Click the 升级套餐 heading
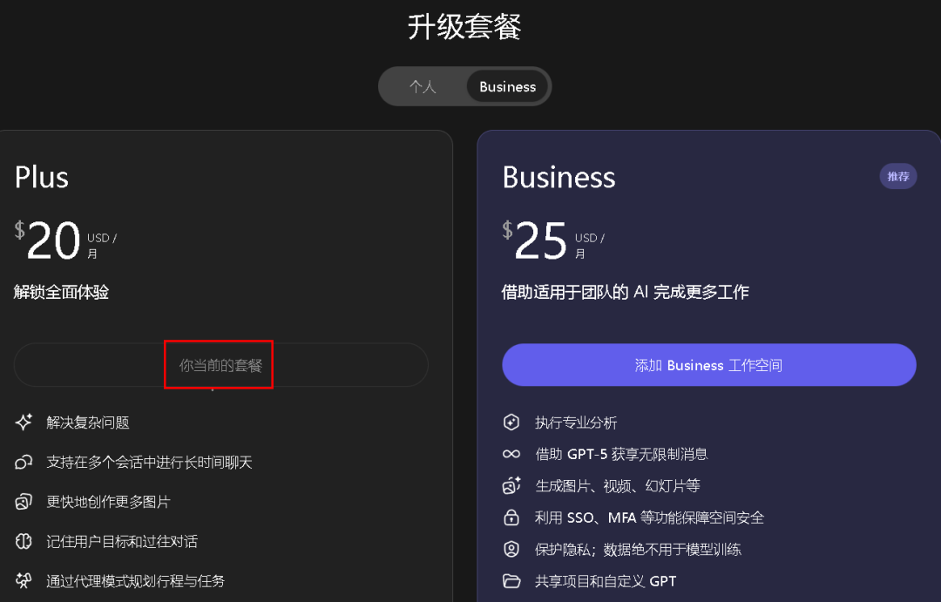 click(x=464, y=27)
